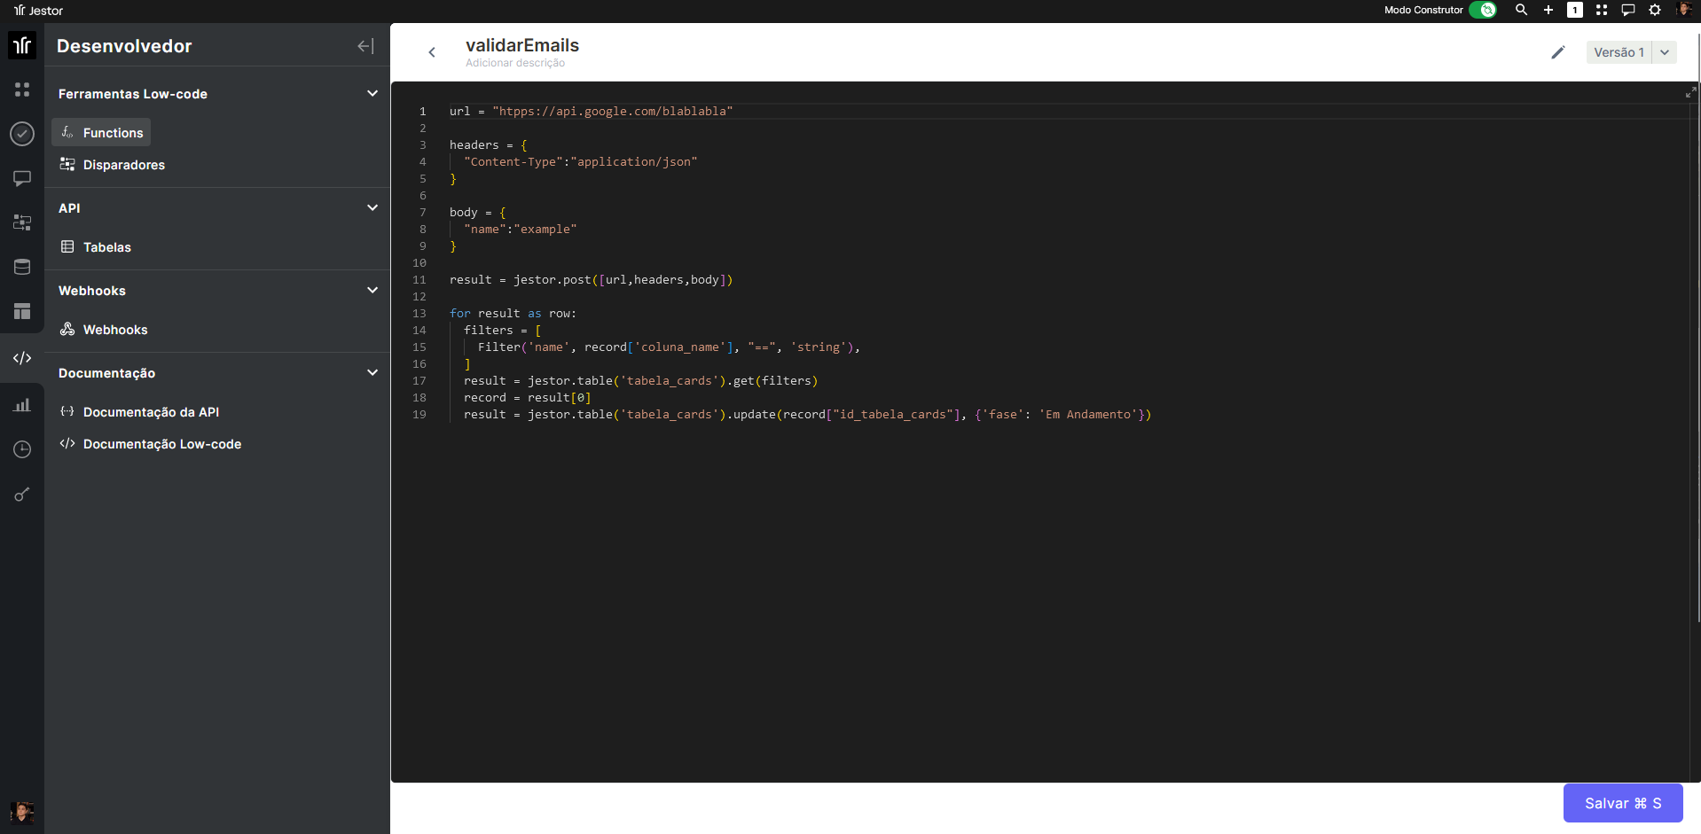Open the apps grid in the left rail

22,90
